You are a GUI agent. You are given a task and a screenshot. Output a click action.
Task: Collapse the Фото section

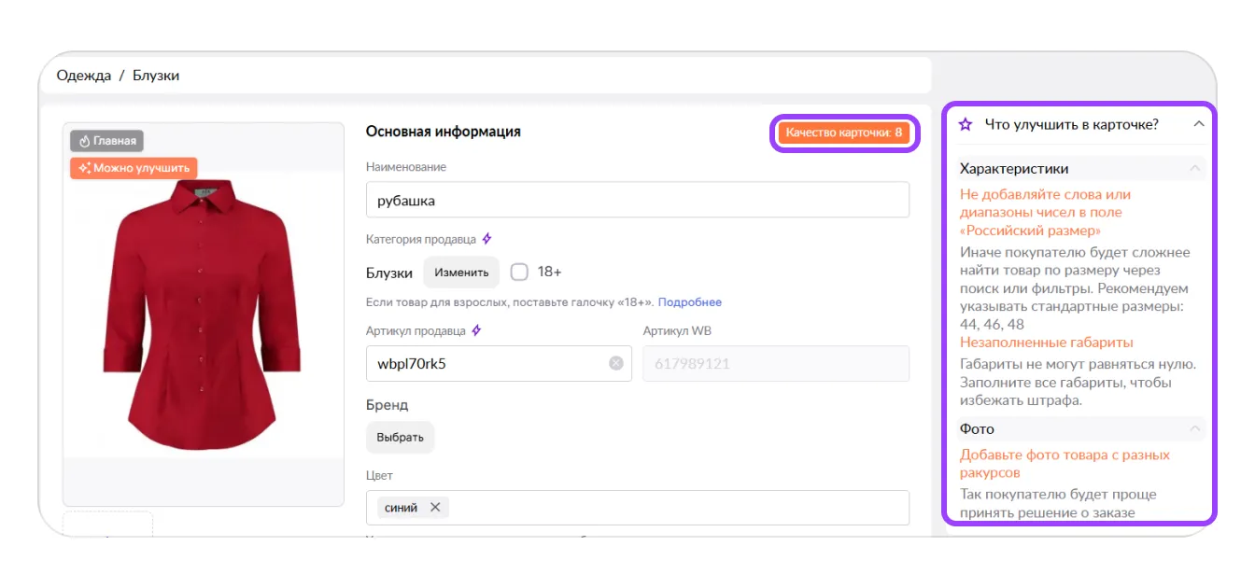pos(1194,428)
